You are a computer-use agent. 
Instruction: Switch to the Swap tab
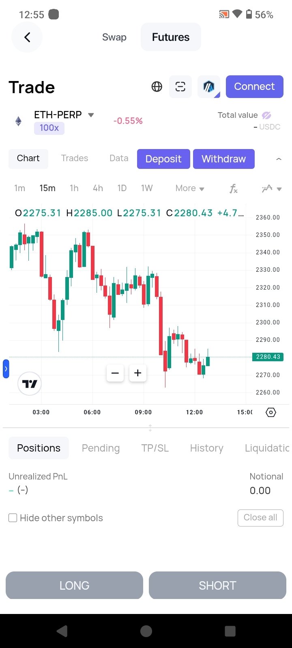114,37
